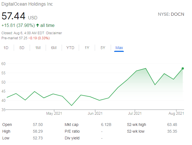The height and width of the screenshot is (145, 192).
Task: Click the +15.81 (37.98%) gain text
Action: tap(18, 25)
